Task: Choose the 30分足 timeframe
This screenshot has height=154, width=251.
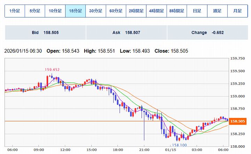Action: [x=96, y=11]
